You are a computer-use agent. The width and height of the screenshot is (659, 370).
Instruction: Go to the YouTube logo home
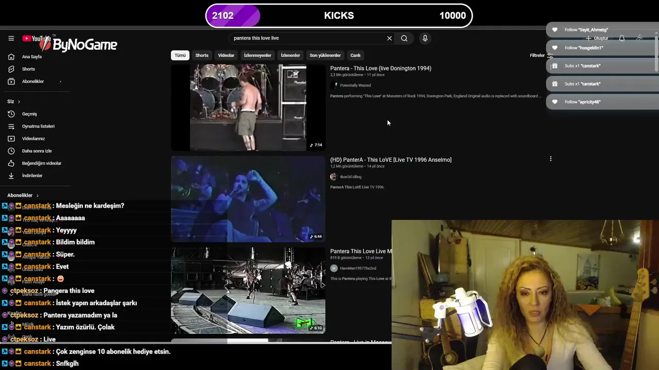tap(36, 39)
